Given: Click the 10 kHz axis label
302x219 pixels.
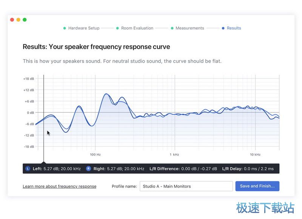Looking at the screenshot, I should click(255, 155).
